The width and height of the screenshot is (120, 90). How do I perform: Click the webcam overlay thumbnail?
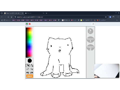point(107,71)
